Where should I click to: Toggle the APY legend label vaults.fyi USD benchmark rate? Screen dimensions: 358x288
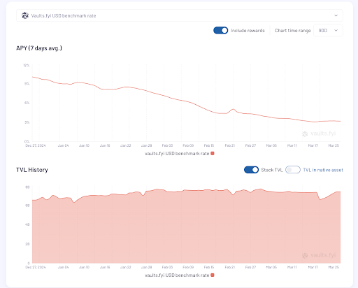click(177, 154)
